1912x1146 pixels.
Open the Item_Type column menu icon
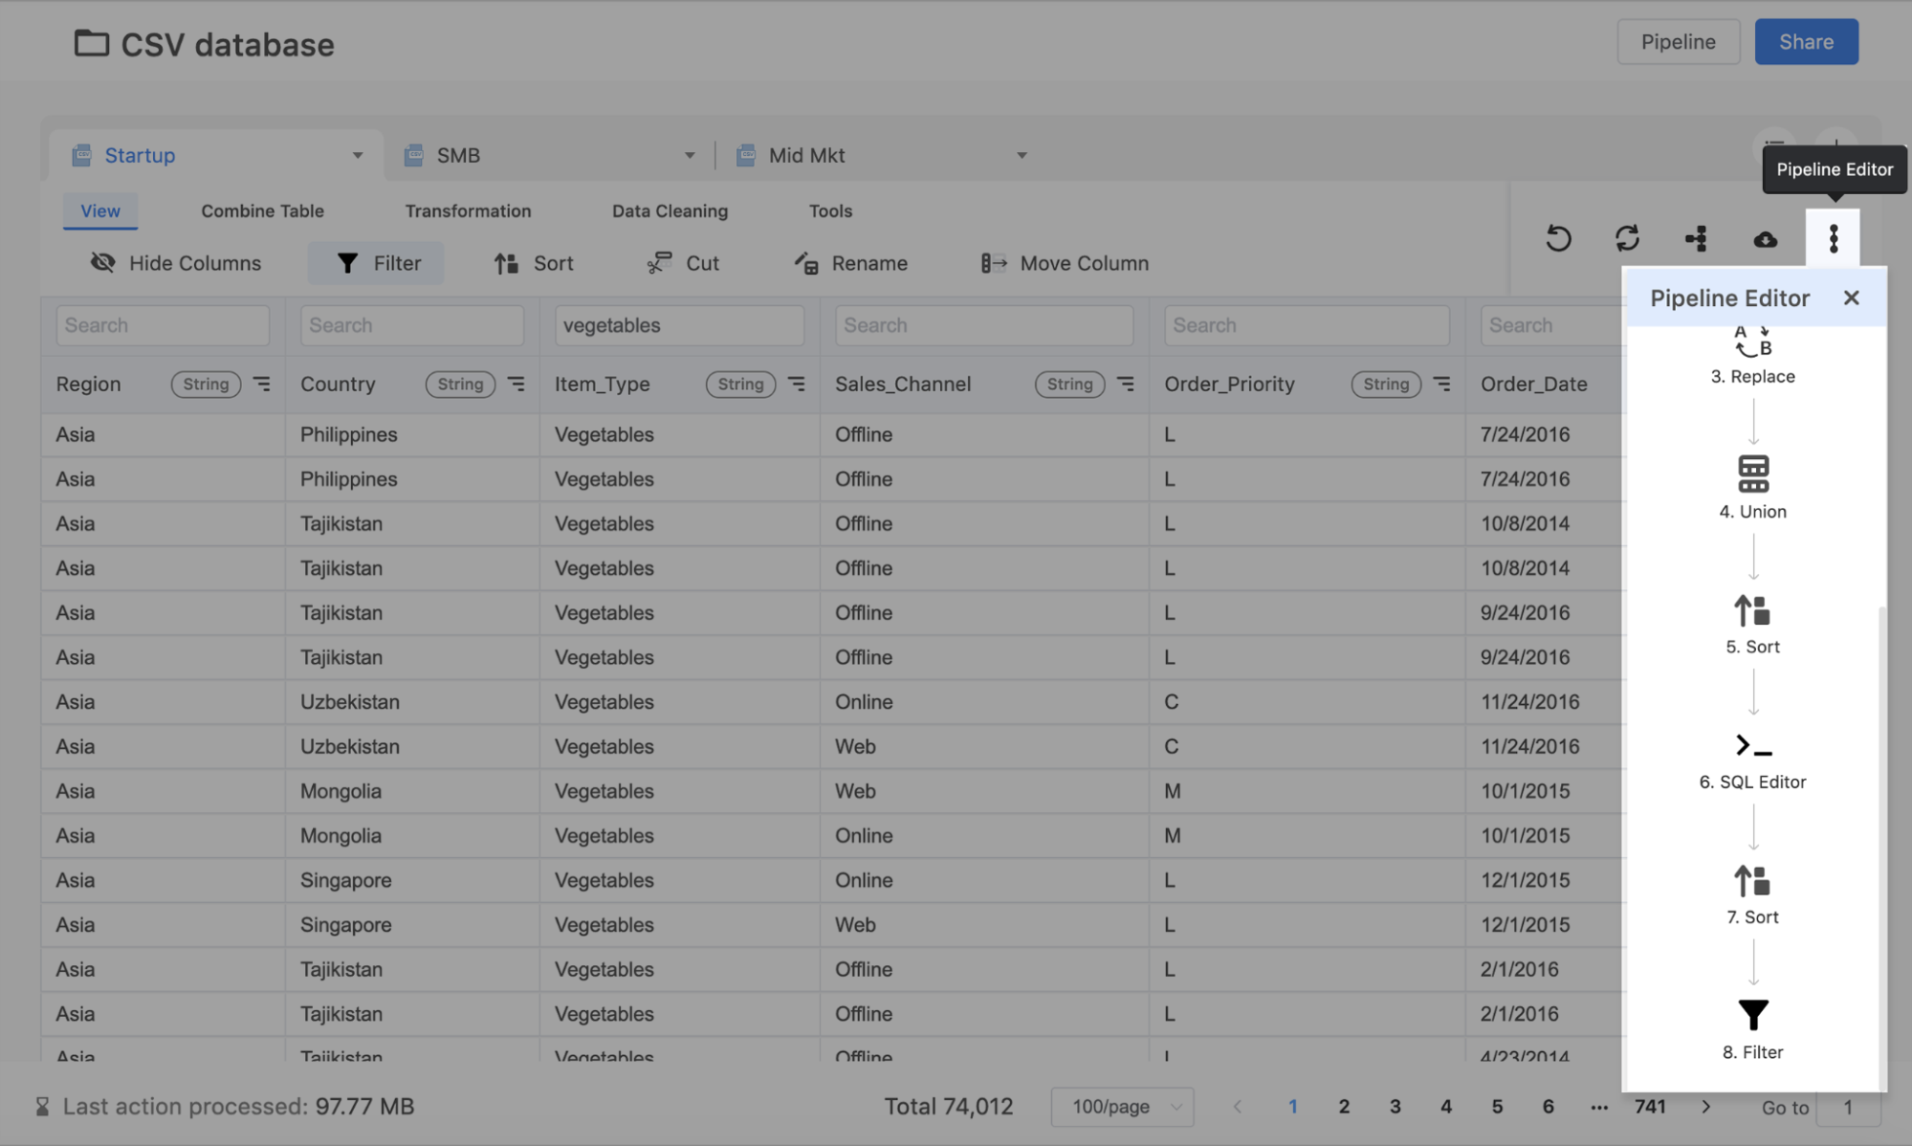click(x=796, y=384)
